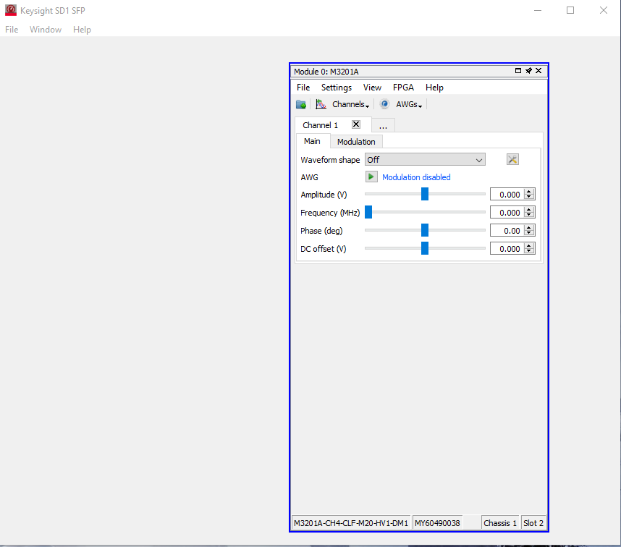Image resolution: width=621 pixels, height=547 pixels.
Task: Click the DC offset (V) slider handle
Action: pyautogui.click(x=425, y=248)
